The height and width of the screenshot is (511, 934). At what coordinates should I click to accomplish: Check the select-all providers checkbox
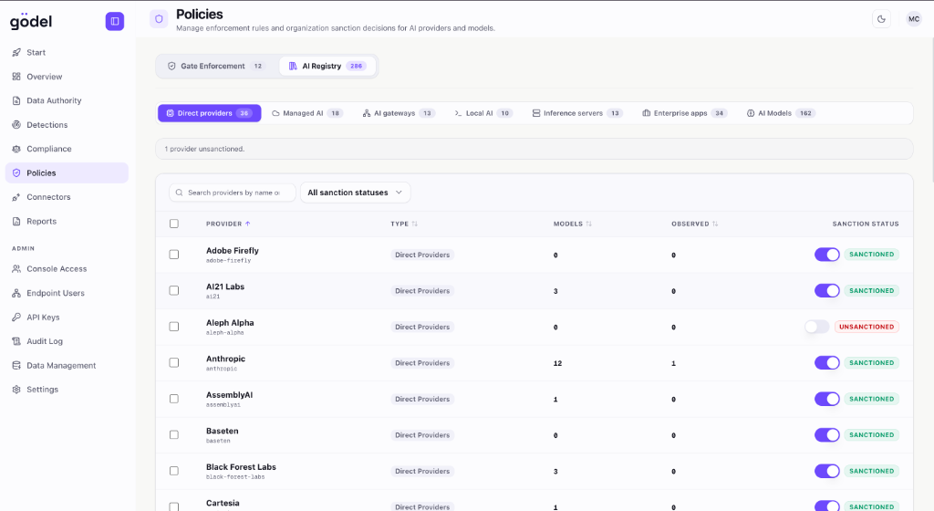coord(174,224)
